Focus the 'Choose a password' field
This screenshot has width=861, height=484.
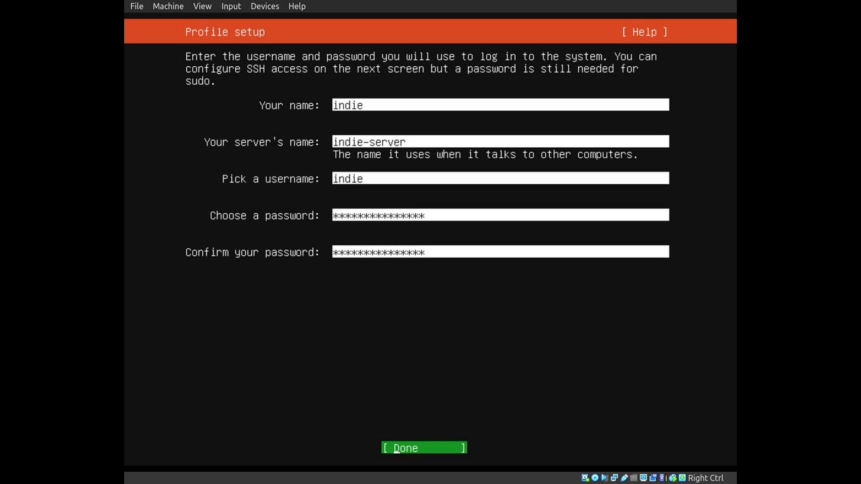[500, 215]
